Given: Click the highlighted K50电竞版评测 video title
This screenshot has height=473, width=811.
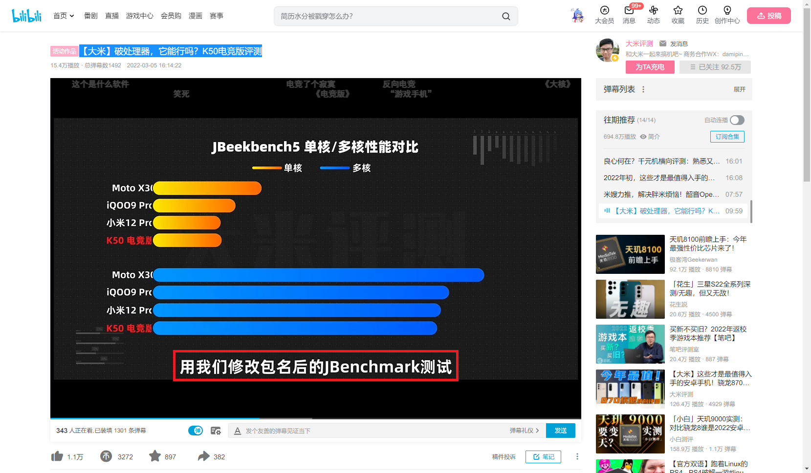Looking at the screenshot, I should pos(171,51).
